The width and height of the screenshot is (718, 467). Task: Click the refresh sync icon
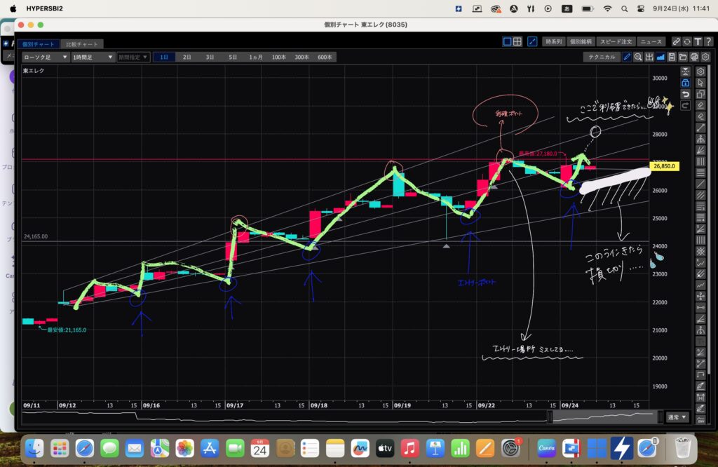pyautogui.click(x=687, y=41)
